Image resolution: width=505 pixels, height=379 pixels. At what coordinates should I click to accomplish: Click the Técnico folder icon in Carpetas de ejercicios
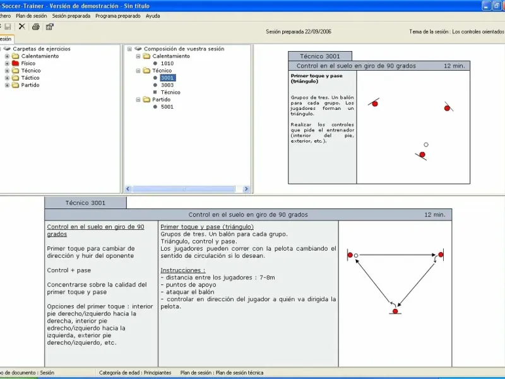15,71
